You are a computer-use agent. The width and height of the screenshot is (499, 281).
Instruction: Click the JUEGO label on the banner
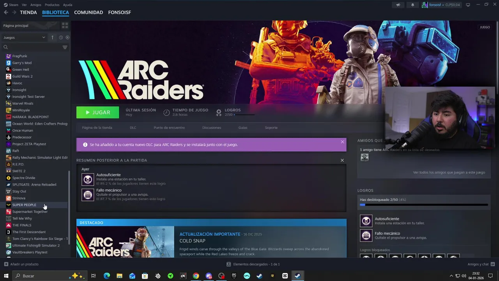click(x=485, y=27)
